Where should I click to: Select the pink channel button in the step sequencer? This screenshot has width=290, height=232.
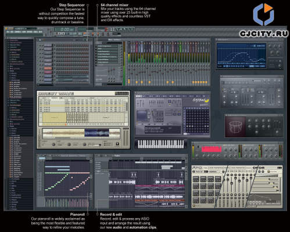(x=48, y=72)
